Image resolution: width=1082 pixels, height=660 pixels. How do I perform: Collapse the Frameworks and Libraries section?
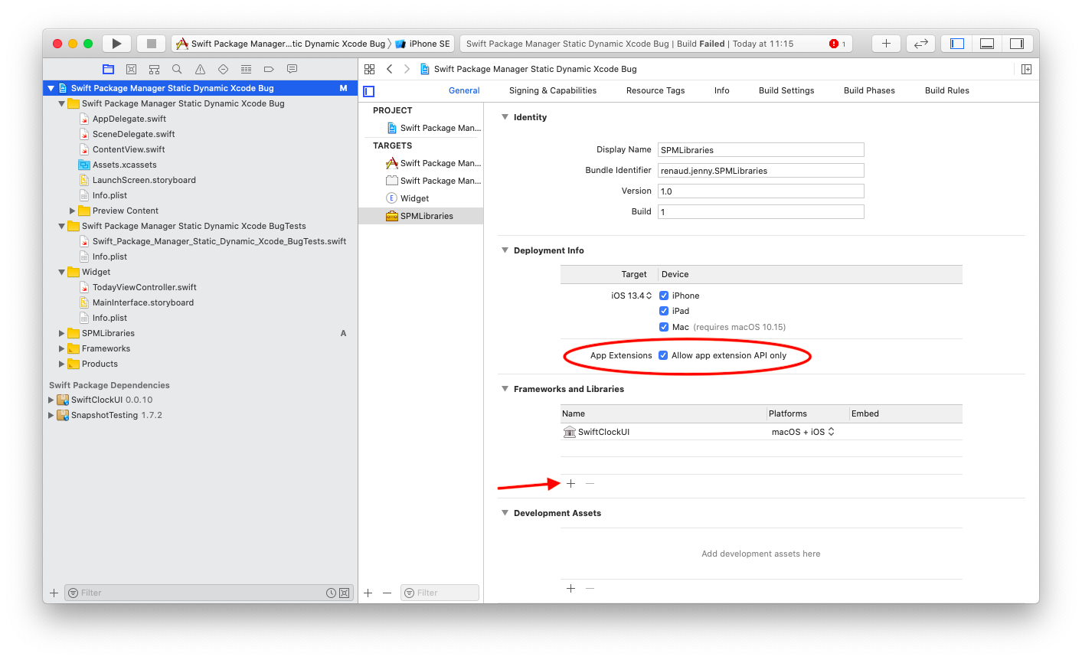tap(505, 389)
